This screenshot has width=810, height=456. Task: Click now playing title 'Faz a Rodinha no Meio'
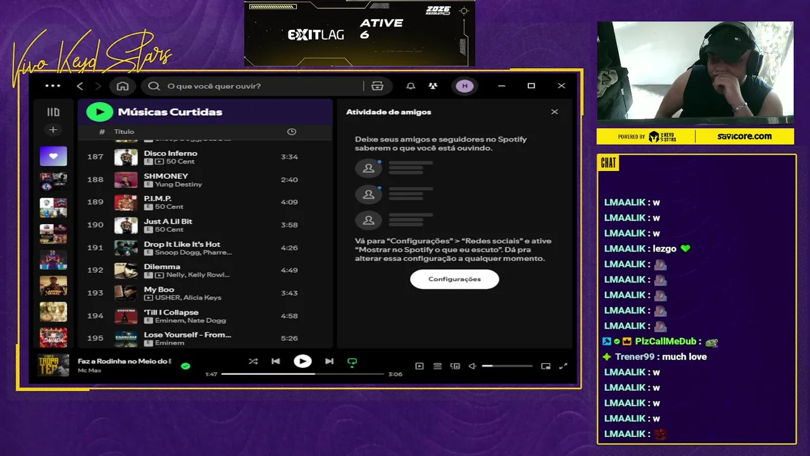[125, 362]
